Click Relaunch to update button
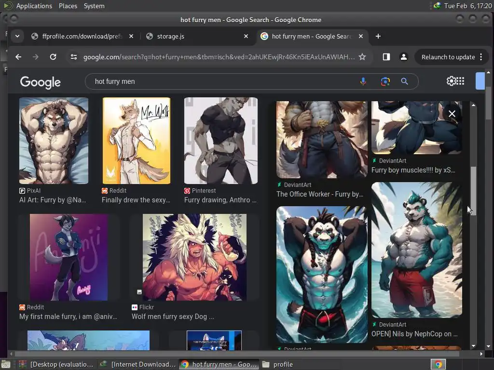 (x=448, y=57)
